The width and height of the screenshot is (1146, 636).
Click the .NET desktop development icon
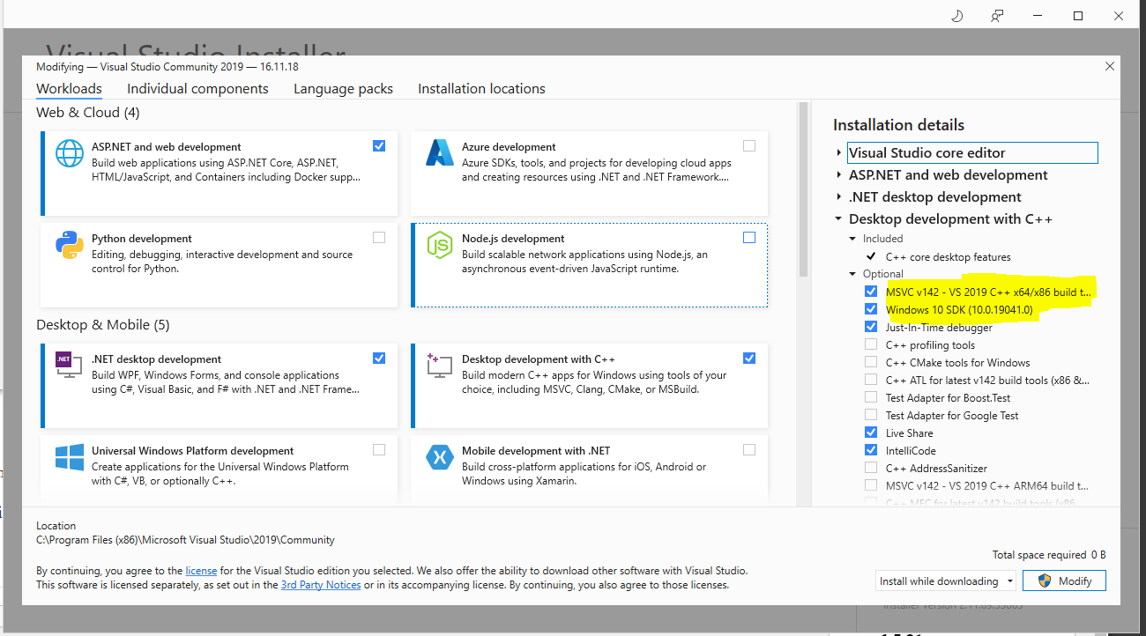pyautogui.click(x=70, y=366)
